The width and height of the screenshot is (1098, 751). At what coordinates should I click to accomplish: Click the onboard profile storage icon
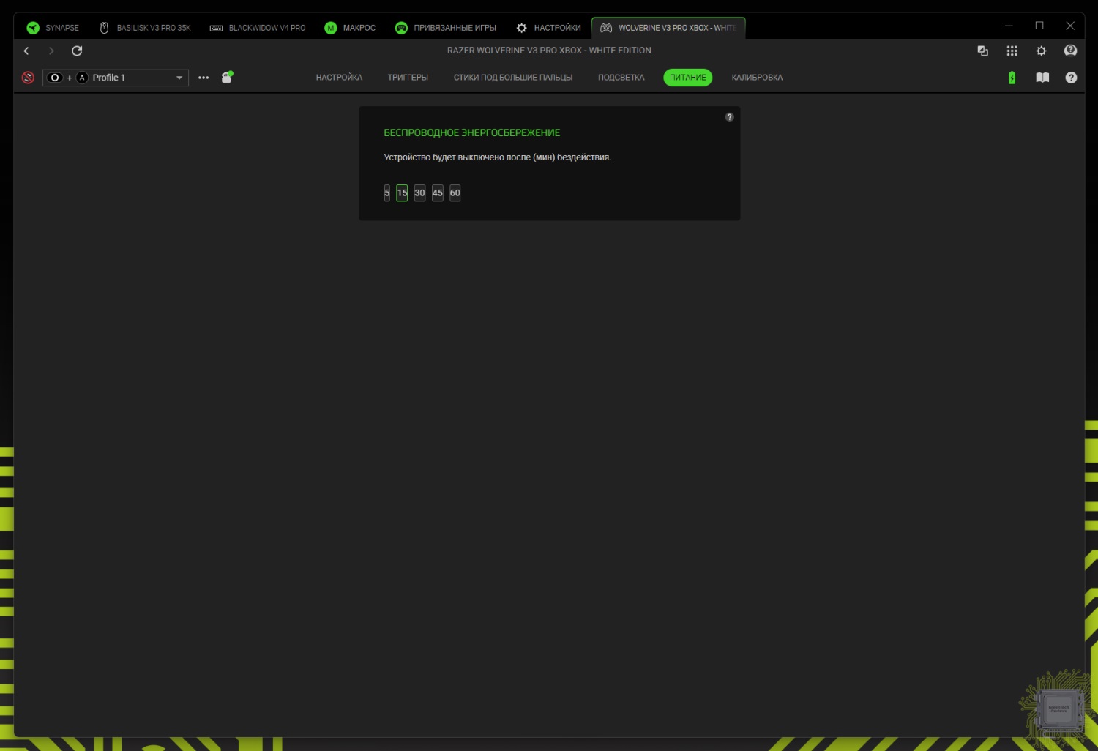pyautogui.click(x=227, y=78)
